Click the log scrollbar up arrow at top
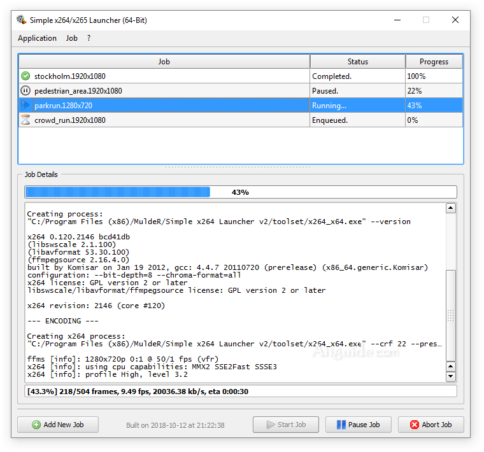Viewport: 484px width, 452px height. [451, 208]
